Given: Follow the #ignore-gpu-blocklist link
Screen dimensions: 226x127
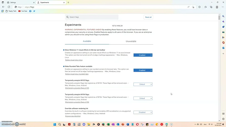Looking at the screenshot, I should click(x=73, y=116).
